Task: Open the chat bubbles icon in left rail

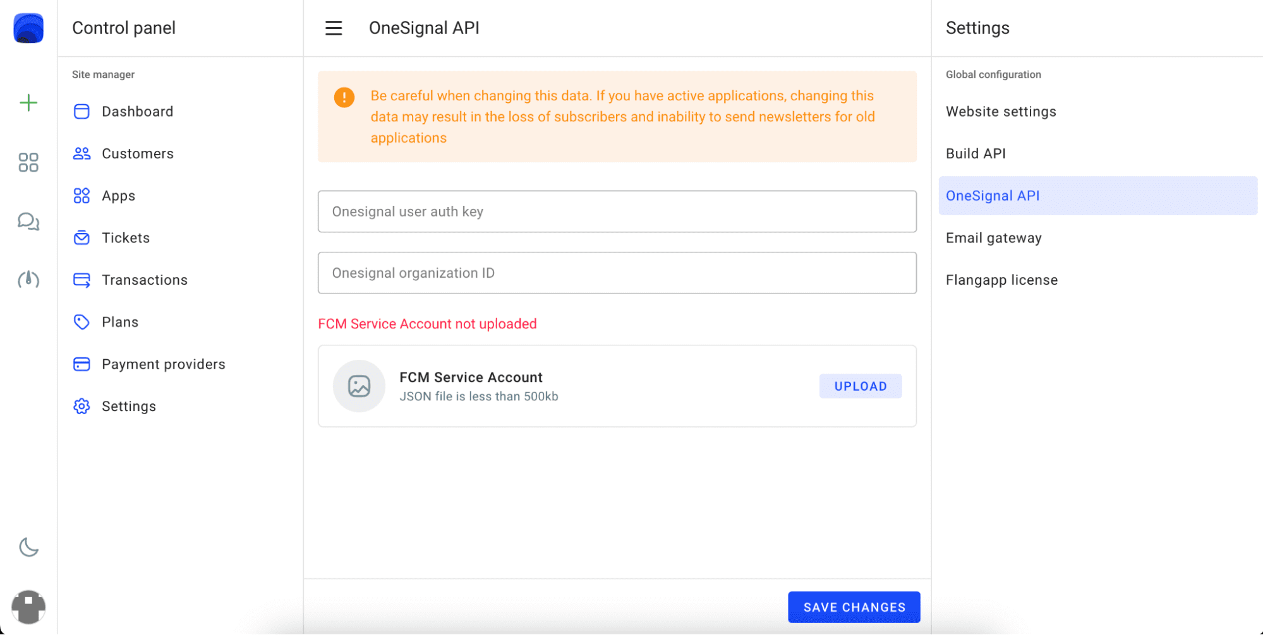Action: [x=28, y=222]
